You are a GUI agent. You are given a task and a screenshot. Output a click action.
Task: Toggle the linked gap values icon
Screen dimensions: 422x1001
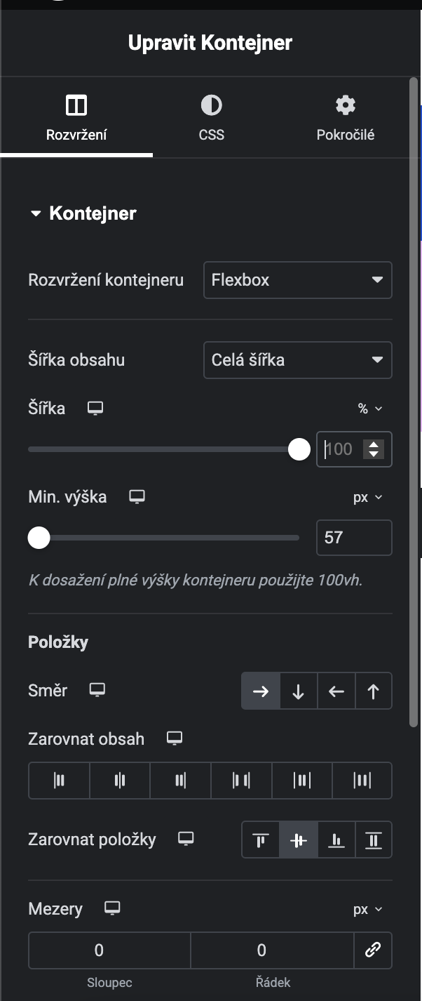[373, 950]
